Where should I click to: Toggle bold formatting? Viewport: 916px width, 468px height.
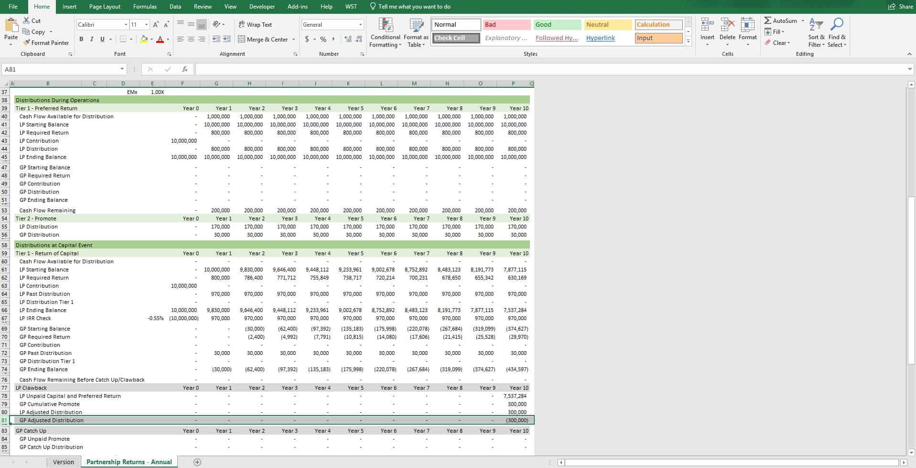81,39
